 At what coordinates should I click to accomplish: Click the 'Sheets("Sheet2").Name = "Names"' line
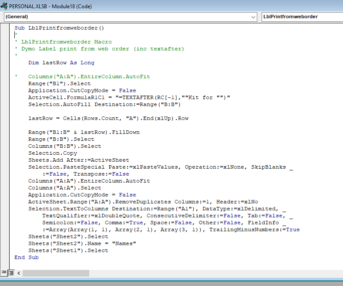(x=82, y=243)
